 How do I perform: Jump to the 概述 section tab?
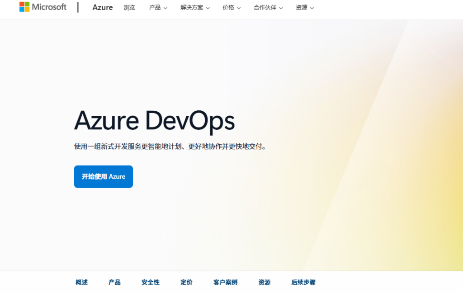81,283
